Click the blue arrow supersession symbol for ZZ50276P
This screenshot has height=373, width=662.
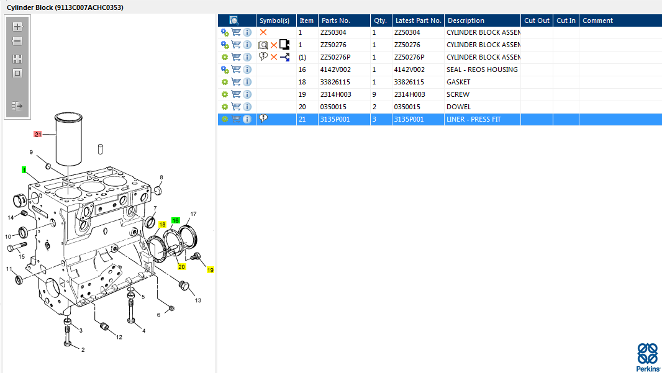(x=285, y=57)
